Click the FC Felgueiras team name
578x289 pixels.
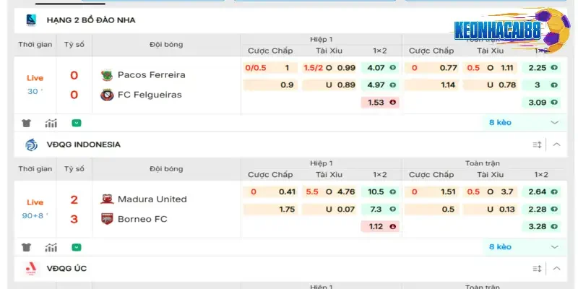point(150,95)
